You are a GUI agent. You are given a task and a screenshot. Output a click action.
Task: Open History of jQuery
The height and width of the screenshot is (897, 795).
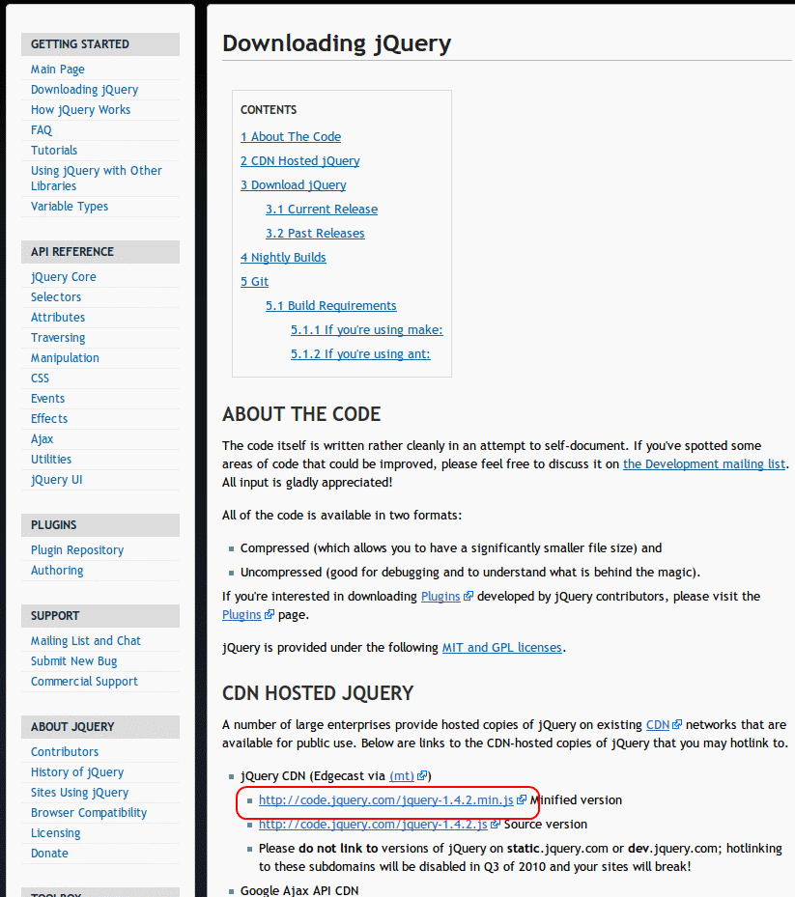77,772
